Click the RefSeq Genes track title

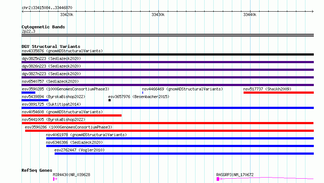pyautogui.click(x=37, y=170)
